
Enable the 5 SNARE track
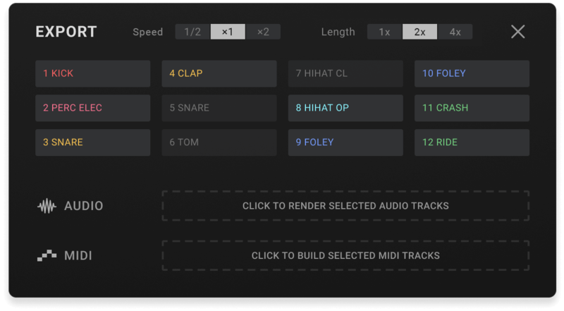[x=219, y=108]
